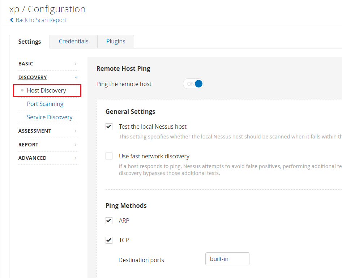Image resolution: width=342 pixels, height=278 pixels.
Task: Uncheck the ARP ping method
Action: (109, 221)
